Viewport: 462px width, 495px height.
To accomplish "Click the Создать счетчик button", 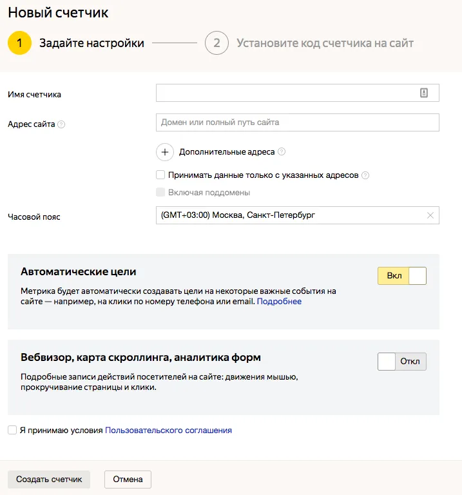I will tap(49, 480).
